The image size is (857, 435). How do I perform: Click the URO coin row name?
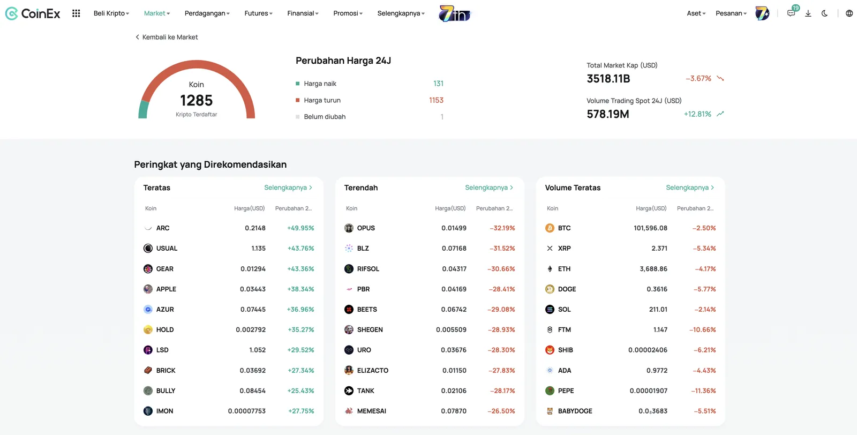click(364, 350)
